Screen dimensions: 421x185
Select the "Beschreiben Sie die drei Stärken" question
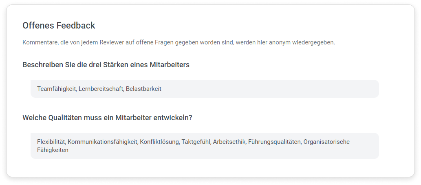point(106,65)
